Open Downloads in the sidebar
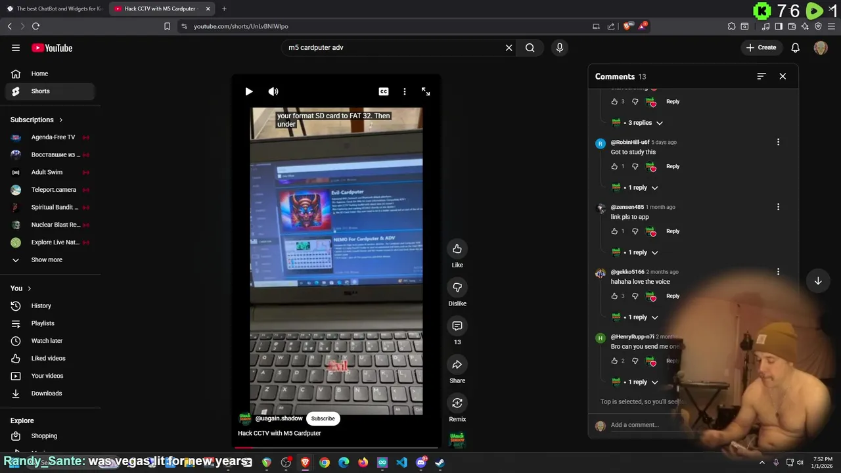The width and height of the screenshot is (841, 473). coord(50,394)
